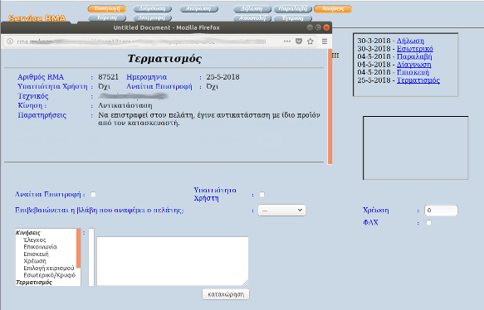Click the empty framed box under the history list
484x310 pixels.
coord(415,148)
